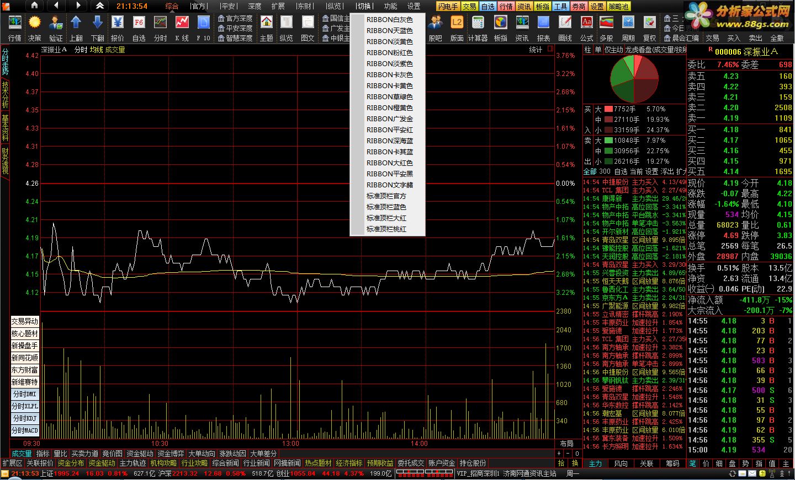Screen dimensions: 795x480
Task: Click the 决策 sun icon
Action: [x=35, y=29]
